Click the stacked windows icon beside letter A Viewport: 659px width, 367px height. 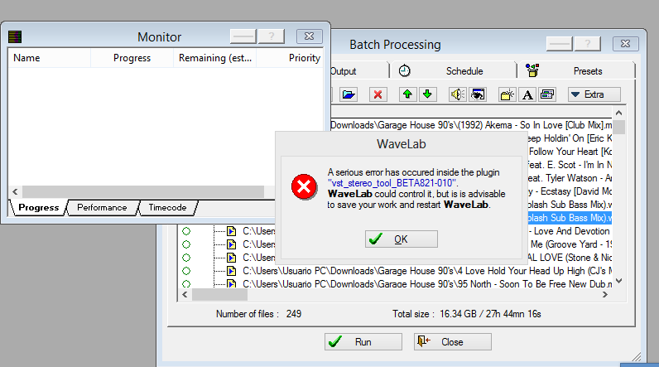[x=547, y=94]
